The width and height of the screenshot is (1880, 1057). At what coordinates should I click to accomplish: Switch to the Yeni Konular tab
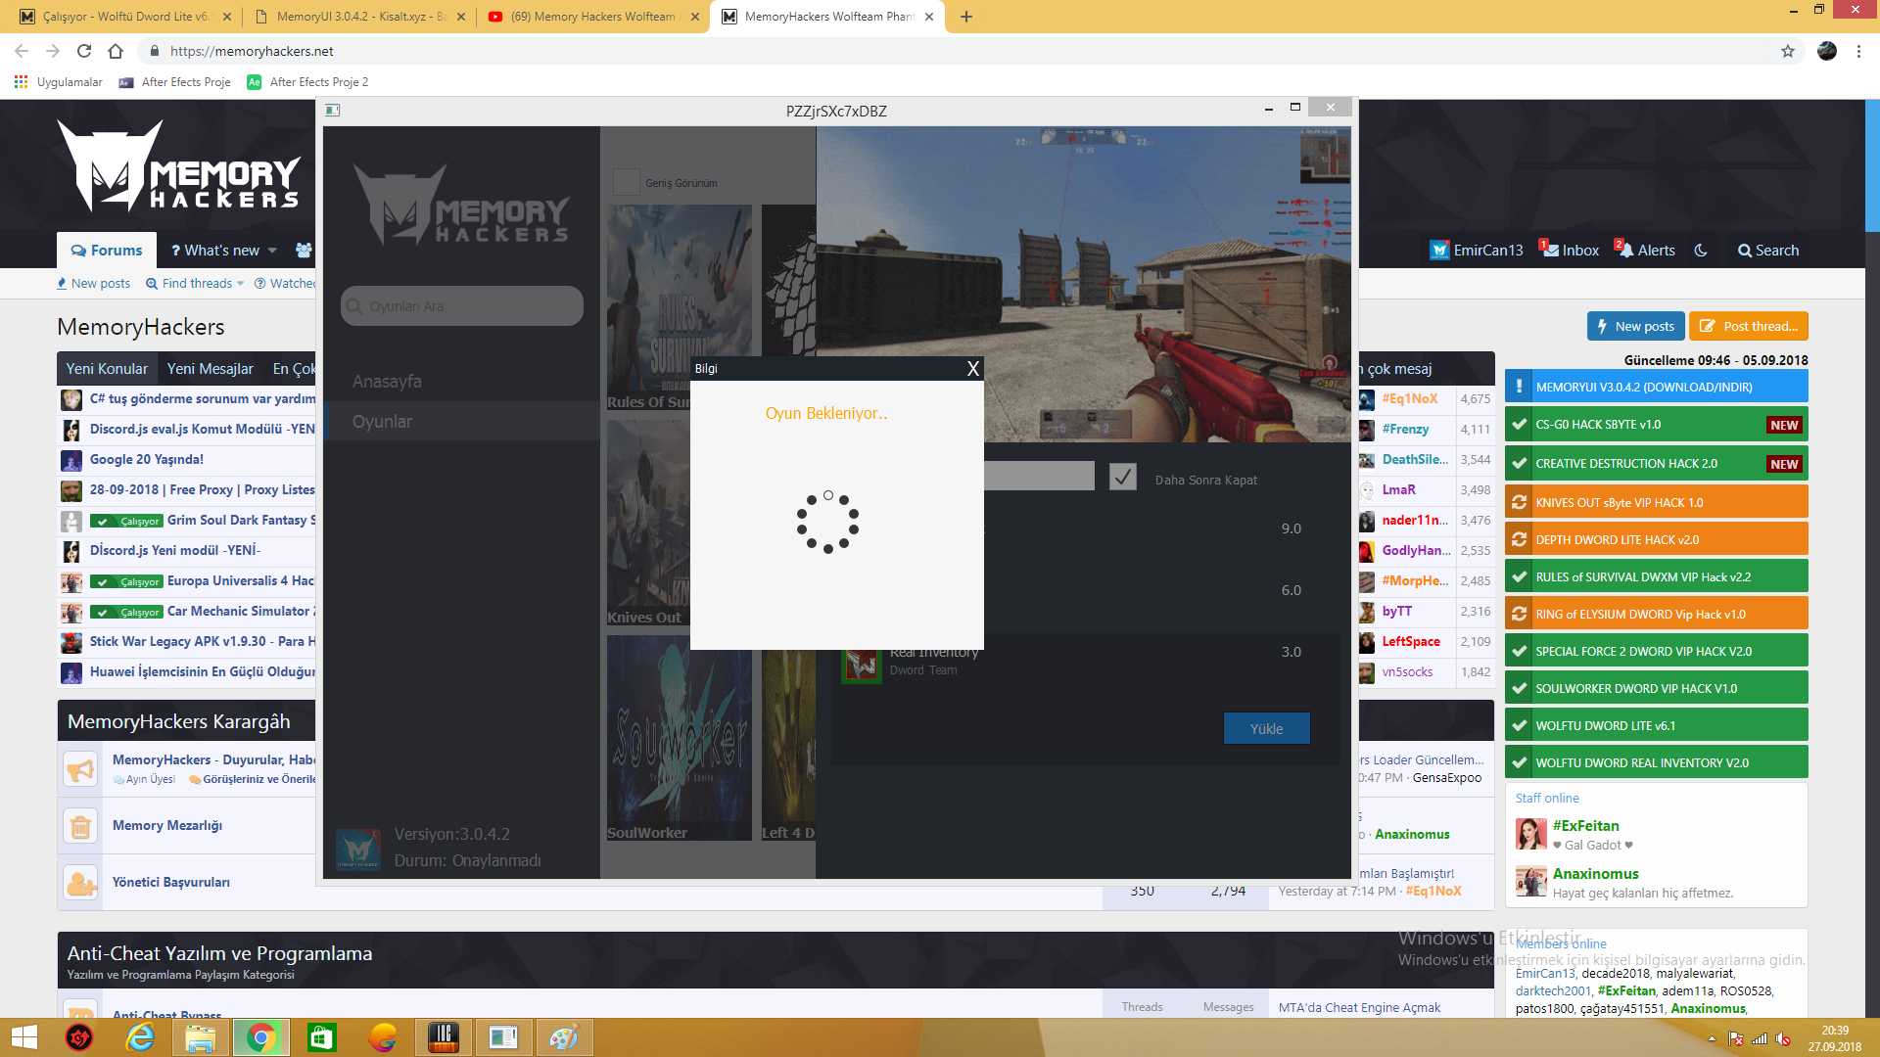pos(107,369)
